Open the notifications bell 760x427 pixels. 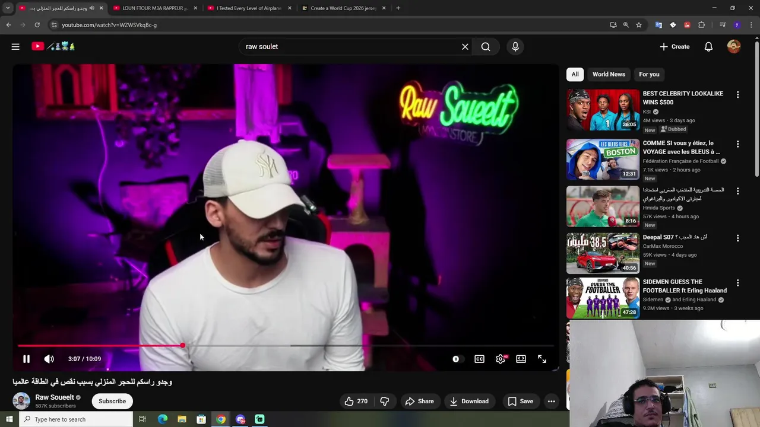pos(708,46)
